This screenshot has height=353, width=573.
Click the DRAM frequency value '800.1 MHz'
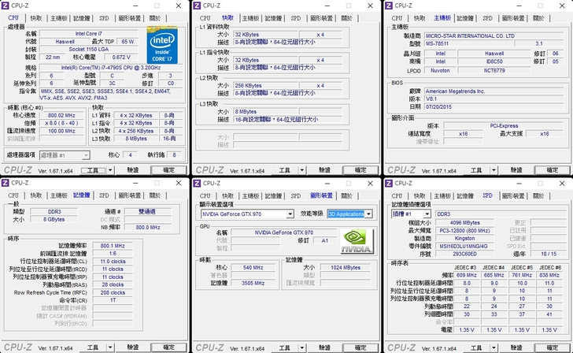coord(113,246)
